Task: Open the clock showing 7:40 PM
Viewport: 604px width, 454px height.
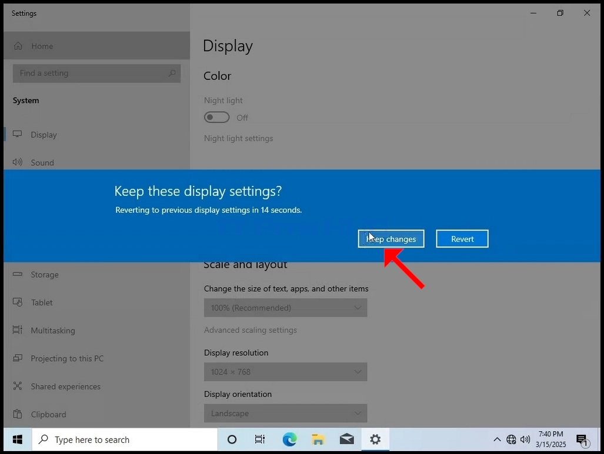Action: [x=551, y=439]
